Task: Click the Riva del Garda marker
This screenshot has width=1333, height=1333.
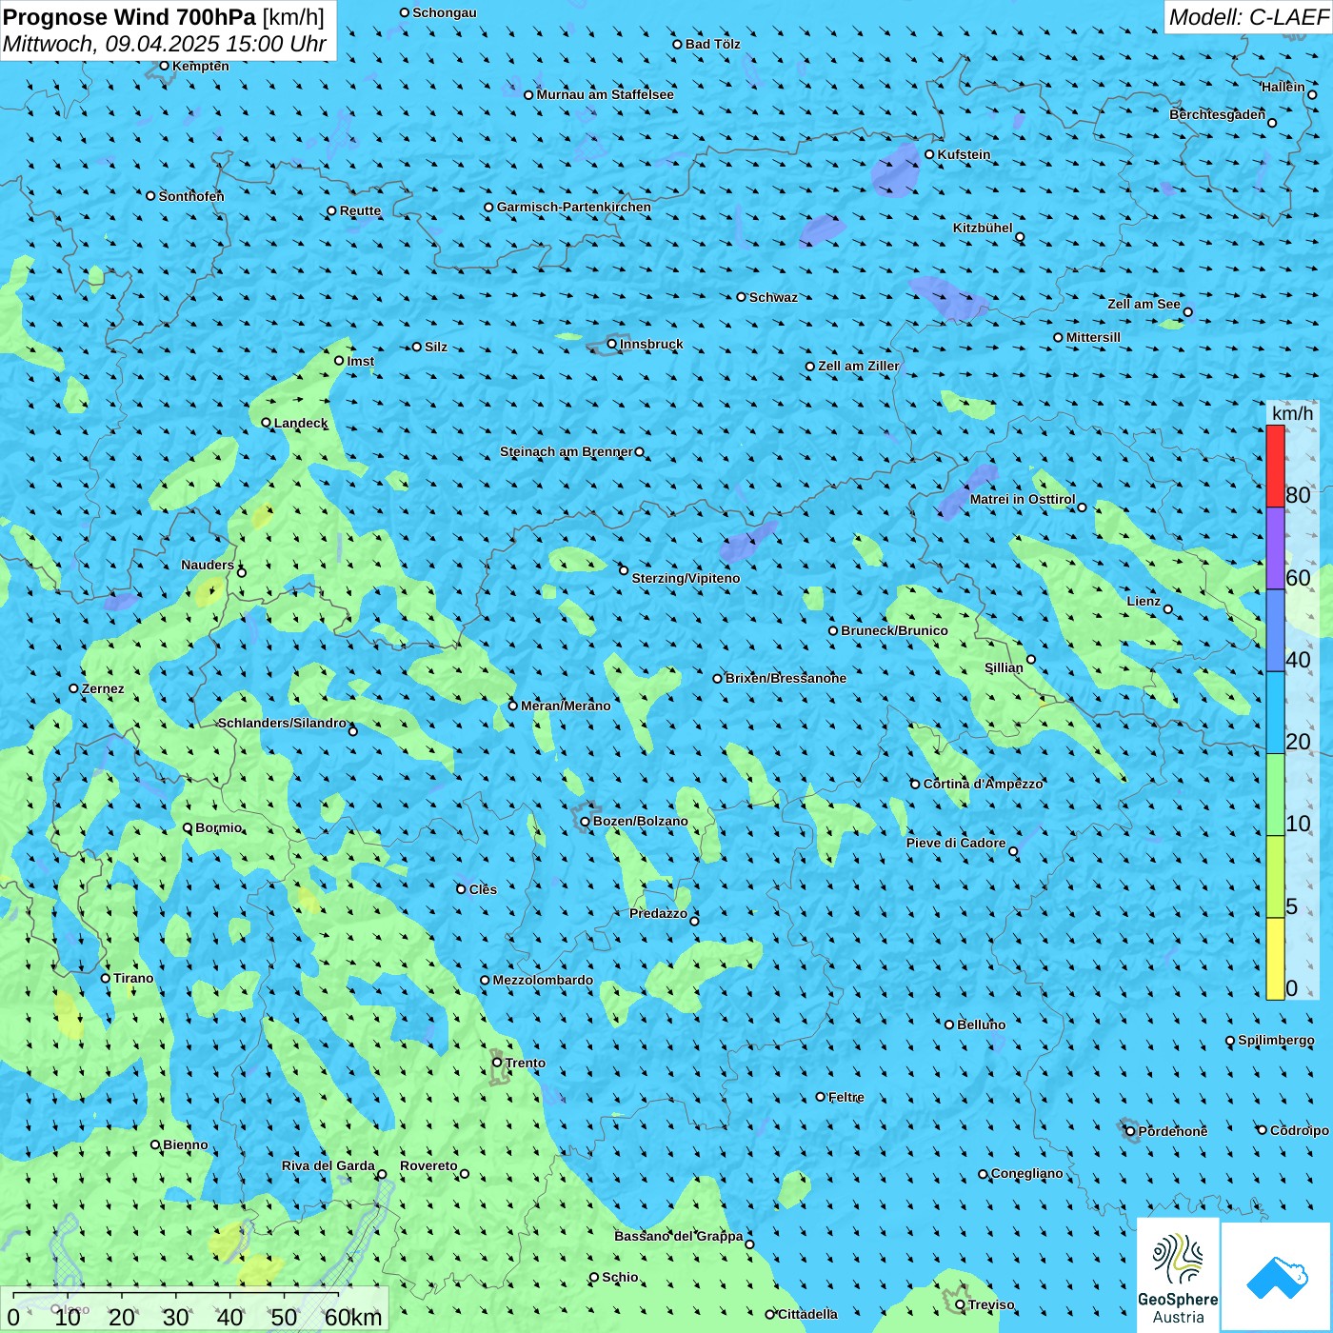Action: click(x=382, y=1174)
